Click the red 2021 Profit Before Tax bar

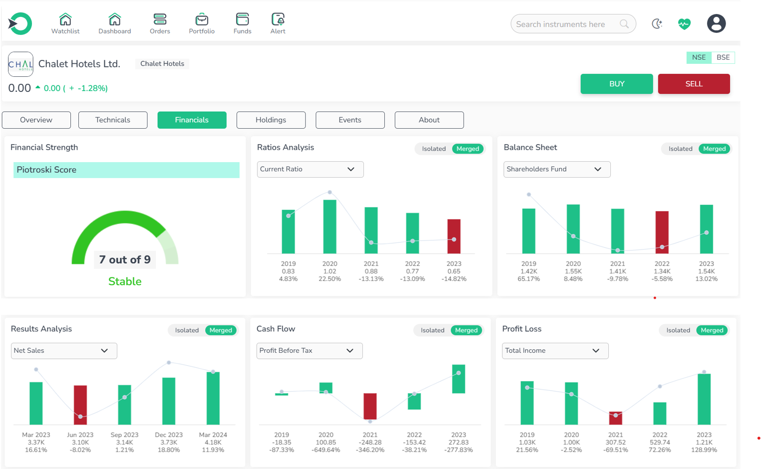point(370,406)
